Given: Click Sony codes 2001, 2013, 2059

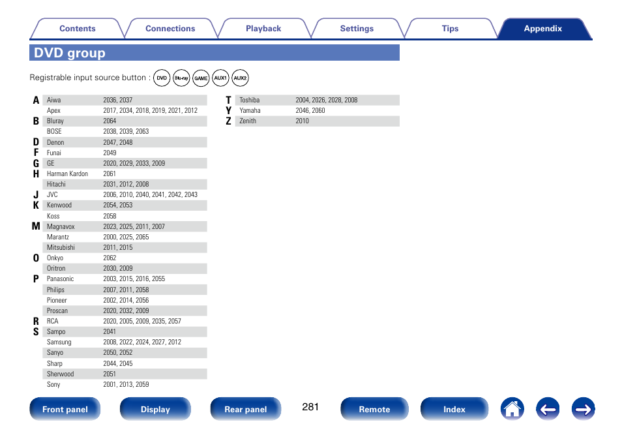Looking at the screenshot, I should (x=126, y=384).
